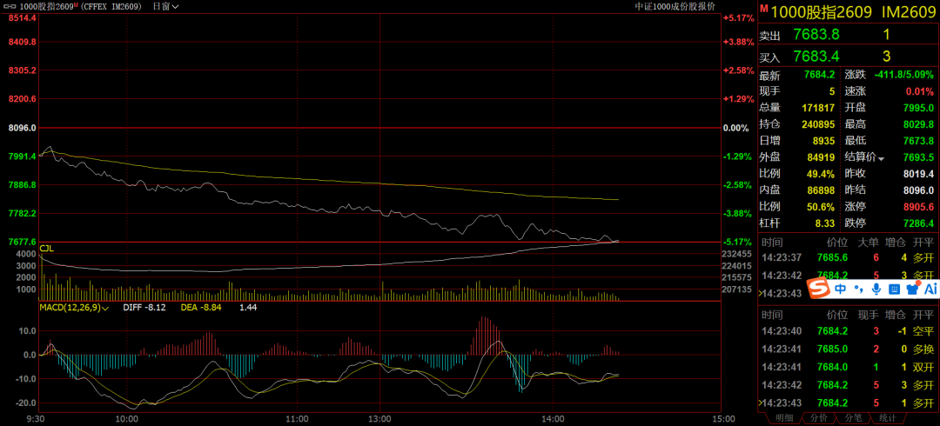Switch to the 明细 tab
Screen dimensions: 940x426
tap(783, 417)
